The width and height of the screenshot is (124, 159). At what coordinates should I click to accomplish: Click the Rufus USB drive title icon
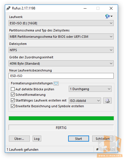point(8,8)
